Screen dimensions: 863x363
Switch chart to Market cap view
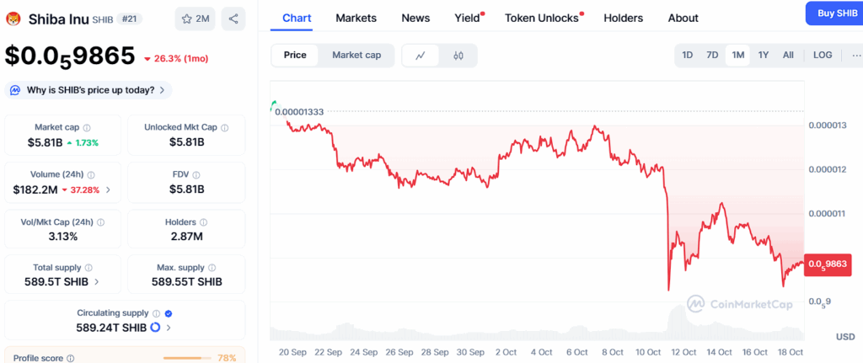356,56
